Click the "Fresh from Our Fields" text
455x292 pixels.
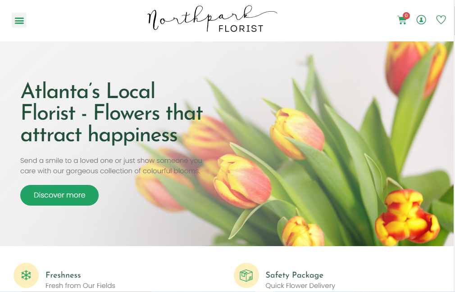tap(80, 286)
